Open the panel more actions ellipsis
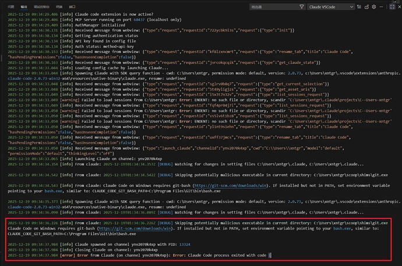This screenshot has width=402, height=266. tap(381, 7)
